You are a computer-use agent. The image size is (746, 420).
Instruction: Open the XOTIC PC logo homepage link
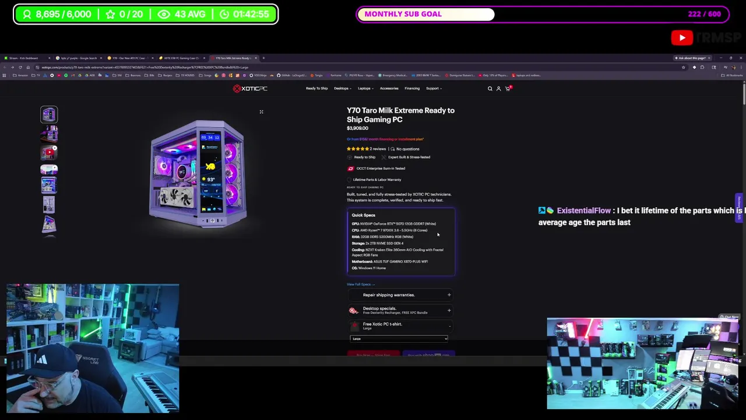pos(250,88)
